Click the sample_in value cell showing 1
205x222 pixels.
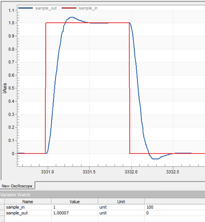coord(75,207)
